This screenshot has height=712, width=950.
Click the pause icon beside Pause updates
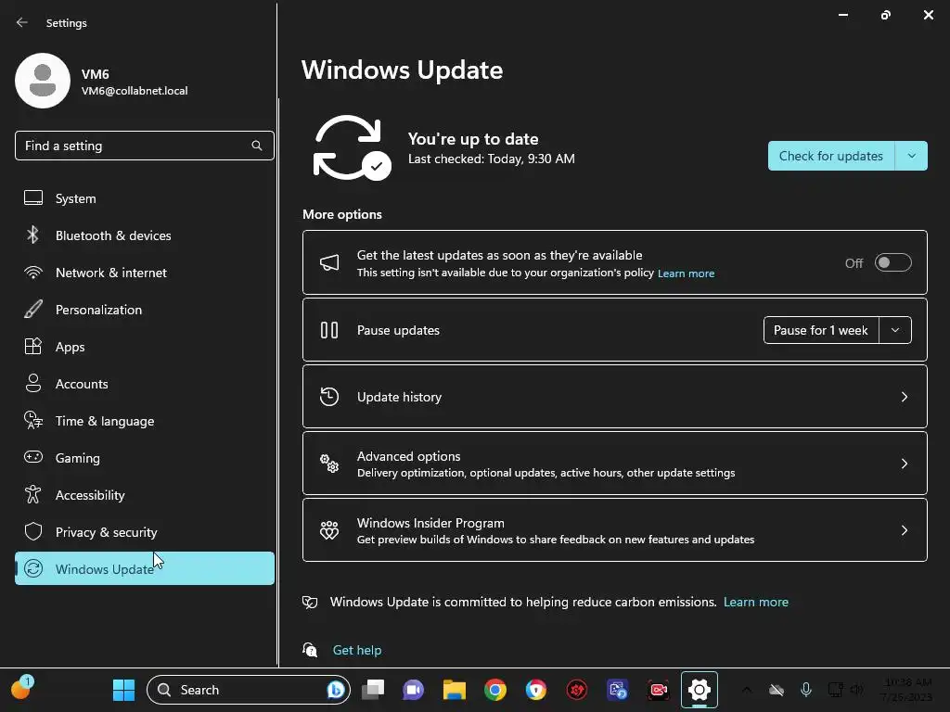pyautogui.click(x=329, y=331)
